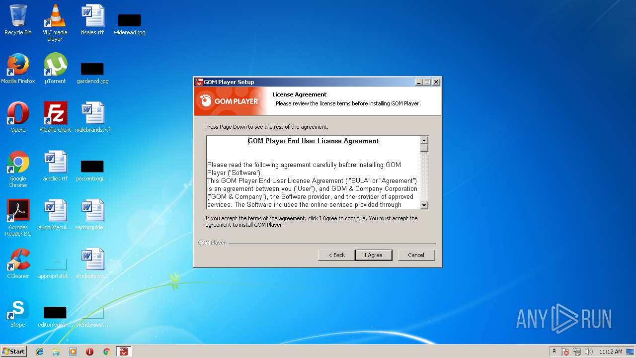Click the GOM PLAYER logo banner
Screen dimensions: 636x358
pyautogui.click(x=230, y=101)
